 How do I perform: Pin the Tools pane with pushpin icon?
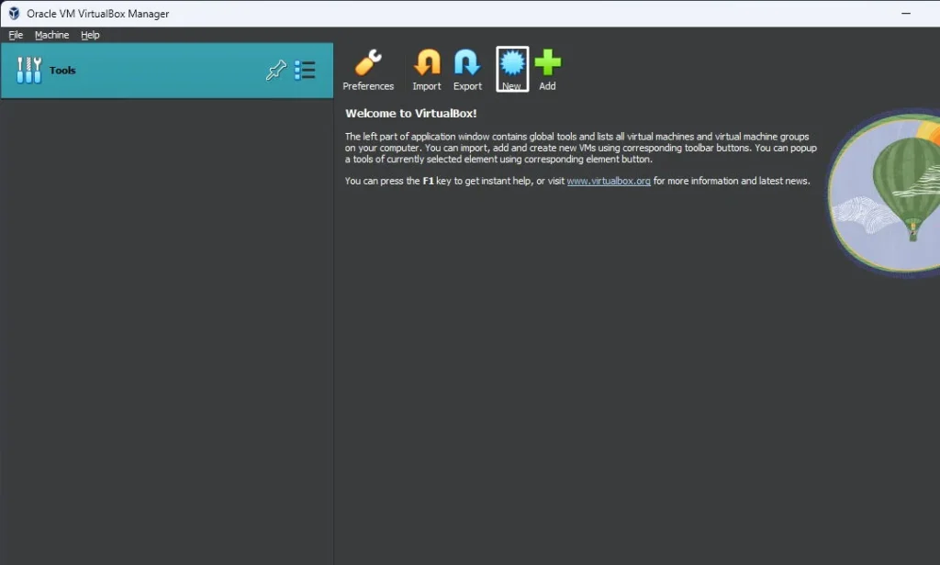click(x=276, y=70)
